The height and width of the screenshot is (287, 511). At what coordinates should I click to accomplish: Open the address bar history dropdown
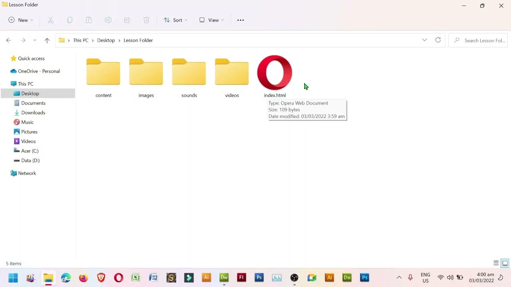(x=424, y=40)
